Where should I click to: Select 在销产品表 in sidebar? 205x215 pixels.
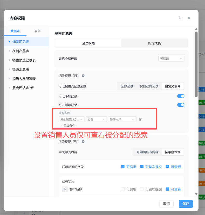[x=26, y=51]
